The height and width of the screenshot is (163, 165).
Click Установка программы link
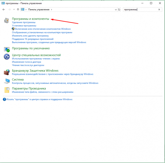(x=24, y=26)
